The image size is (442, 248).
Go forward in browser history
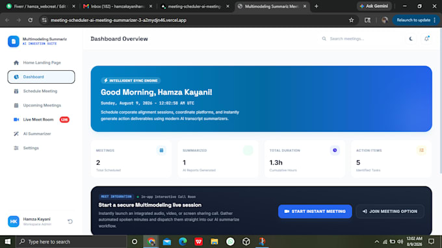pyautogui.click(x=19, y=20)
